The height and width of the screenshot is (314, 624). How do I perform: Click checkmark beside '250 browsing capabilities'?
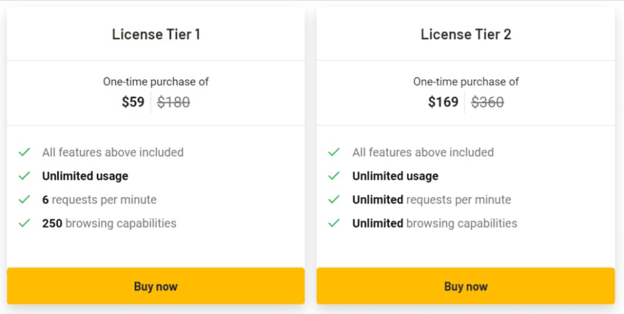[x=24, y=223]
